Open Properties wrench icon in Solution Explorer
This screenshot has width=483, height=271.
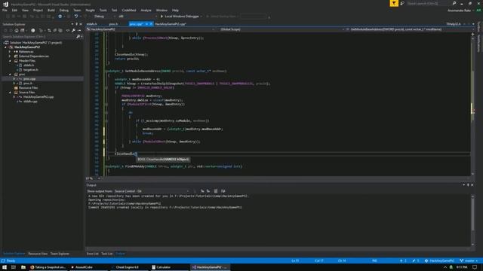pyautogui.click(x=73, y=30)
